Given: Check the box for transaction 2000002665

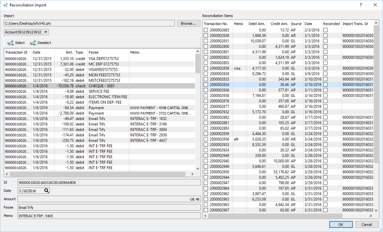Looking at the screenshot, I should pos(206,30).
